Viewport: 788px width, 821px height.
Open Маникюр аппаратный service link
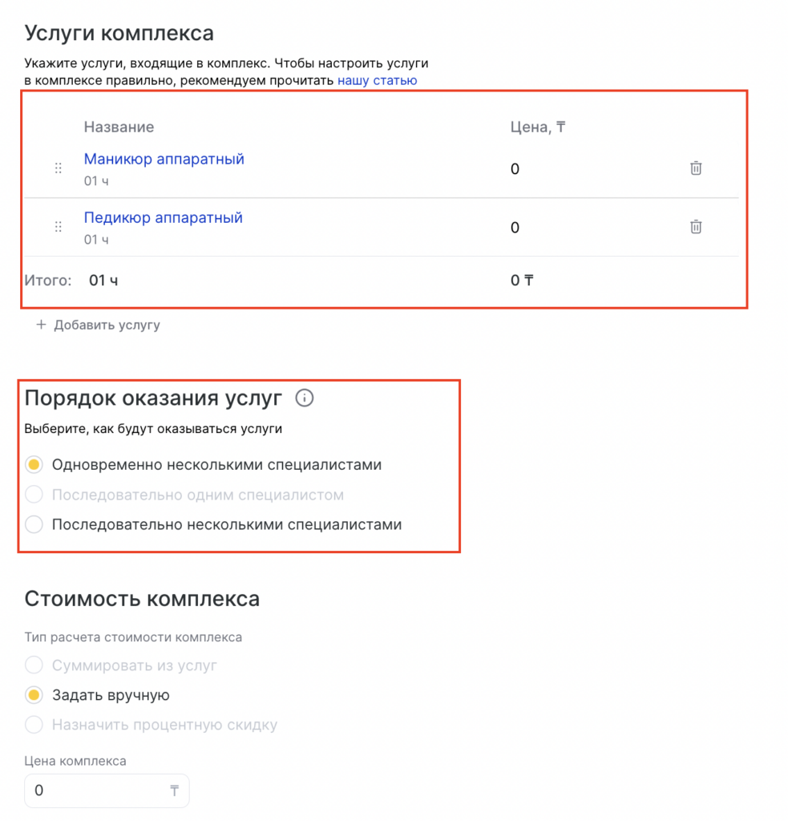[164, 159]
